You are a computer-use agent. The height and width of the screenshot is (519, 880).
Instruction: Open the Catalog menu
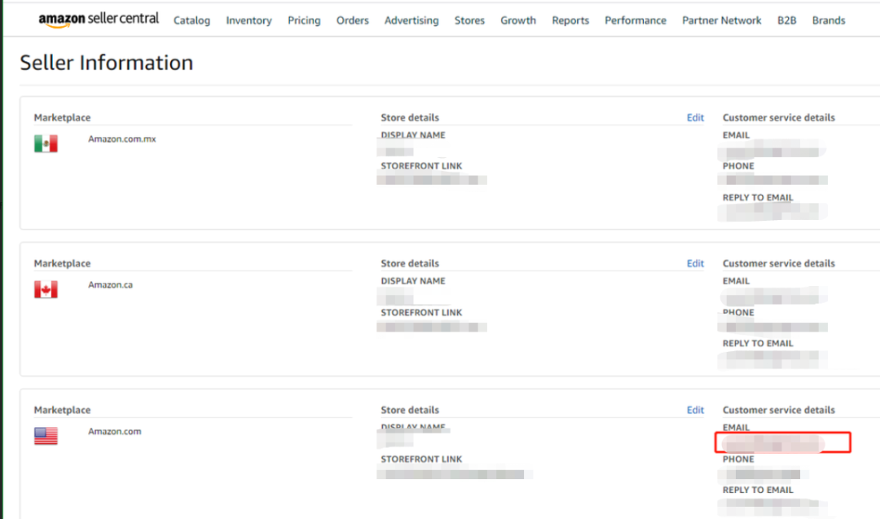[x=192, y=20]
